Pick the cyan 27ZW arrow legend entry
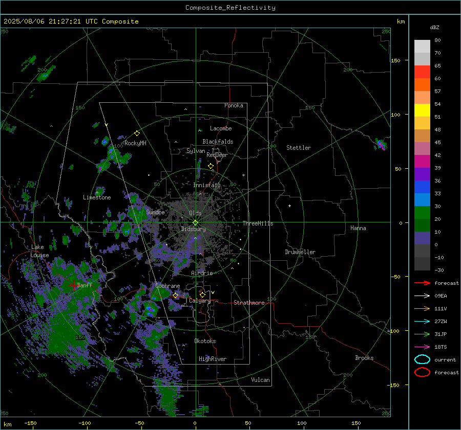 pyautogui.click(x=422, y=322)
